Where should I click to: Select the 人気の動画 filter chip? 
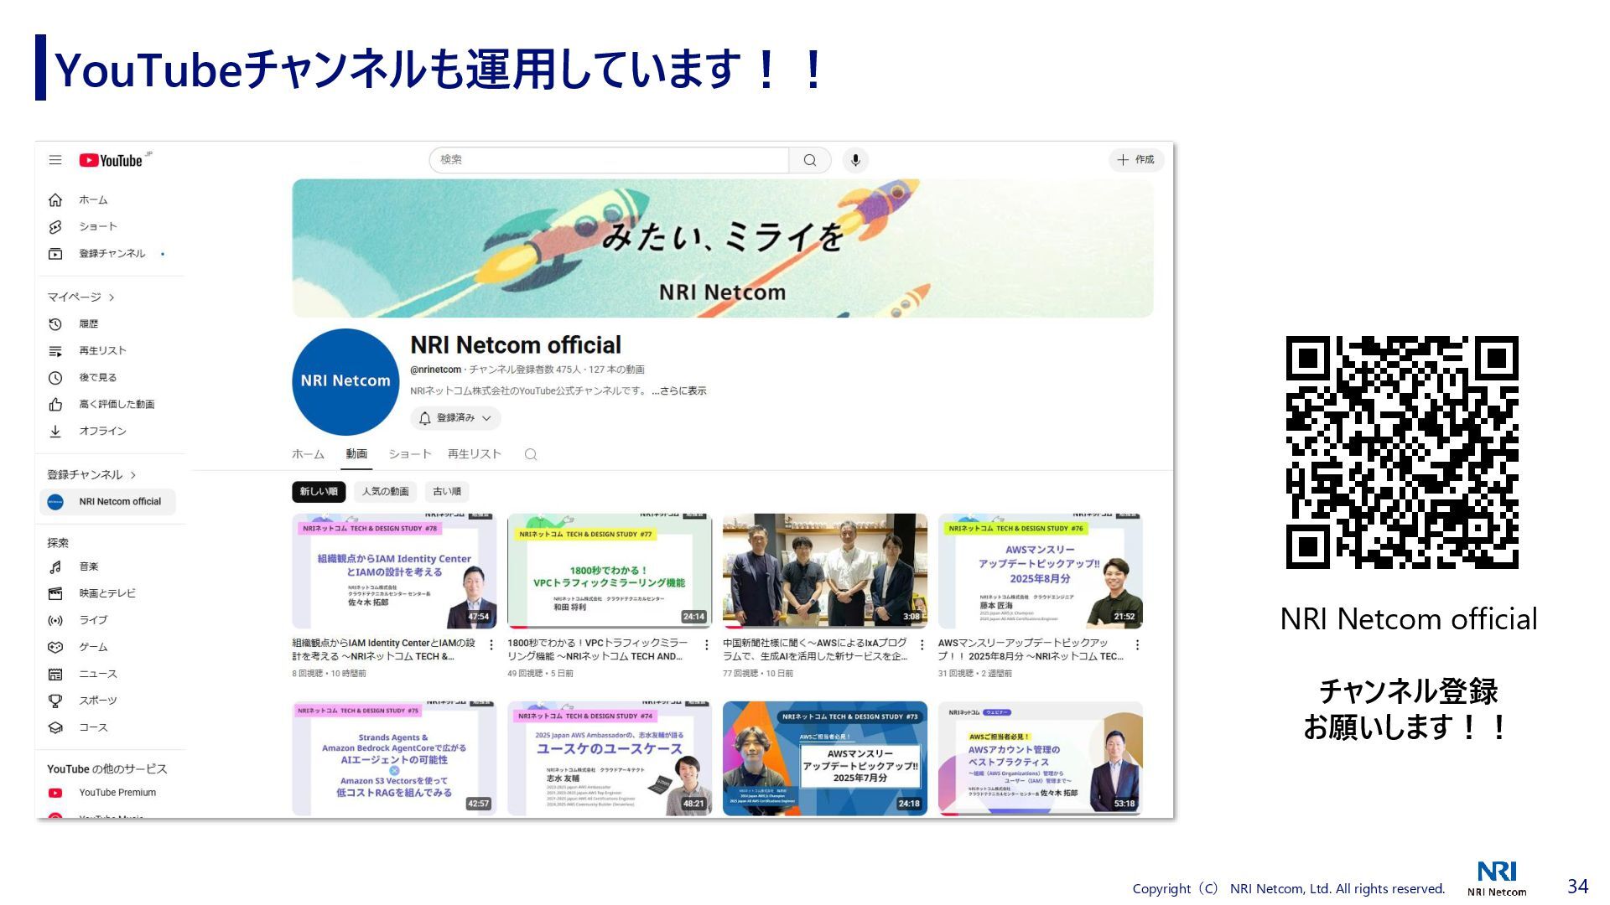(385, 492)
